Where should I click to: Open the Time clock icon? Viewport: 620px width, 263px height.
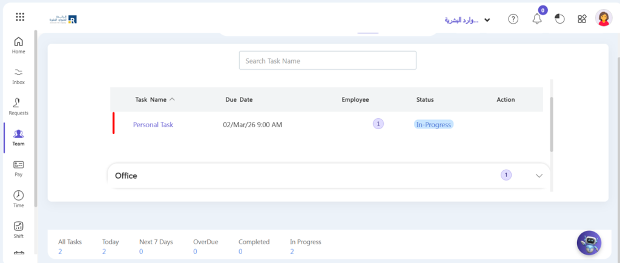(x=19, y=196)
